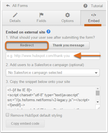108x133 pixels.
Task: Open the Tutorial question mark icon
Action: 85,6
